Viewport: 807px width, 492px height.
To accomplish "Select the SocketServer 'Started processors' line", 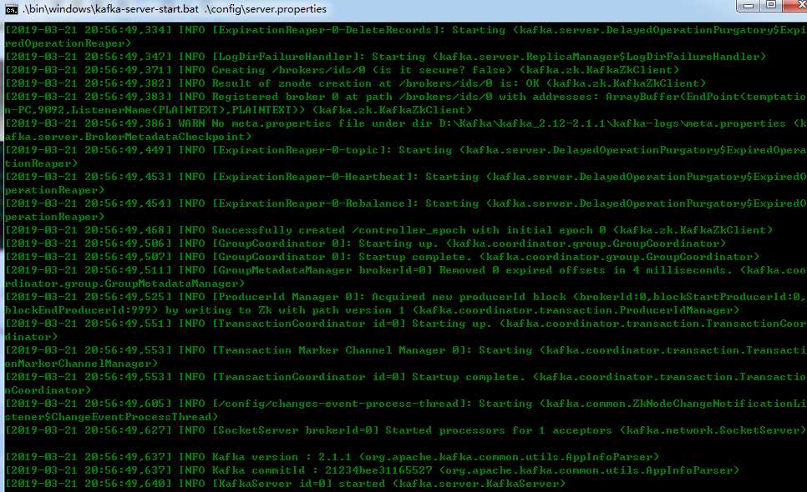I will 405,430.
